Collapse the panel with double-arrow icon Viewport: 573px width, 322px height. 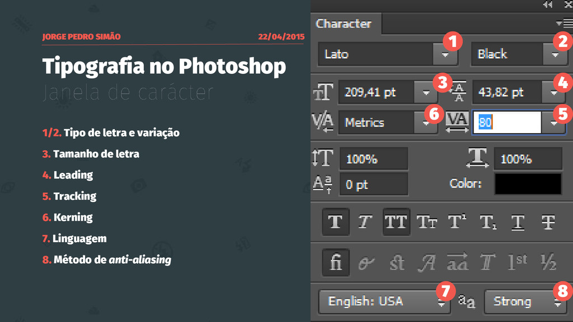548,4
